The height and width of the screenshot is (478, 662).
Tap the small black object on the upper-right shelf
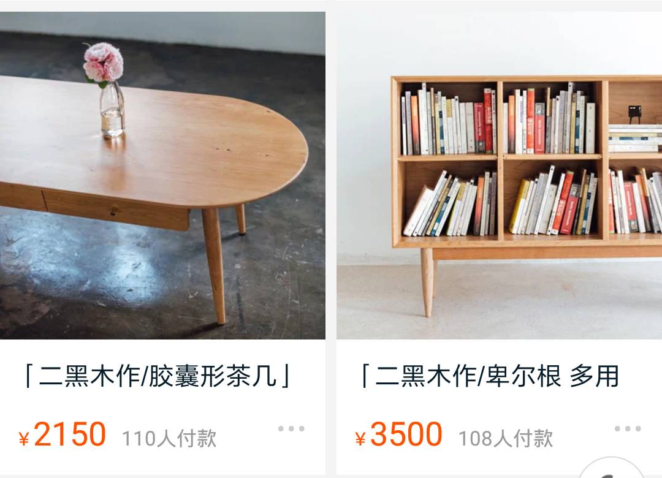tap(634, 115)
